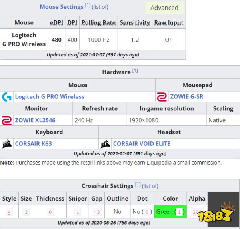Click the Green color swatch cell

170,212
